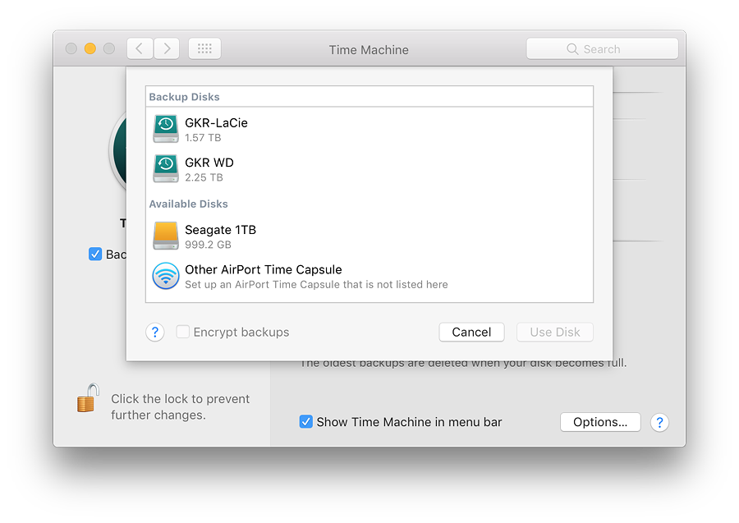Click the lock icon to prevent changes
Screen dimensions: 739x523
(88, 398)
